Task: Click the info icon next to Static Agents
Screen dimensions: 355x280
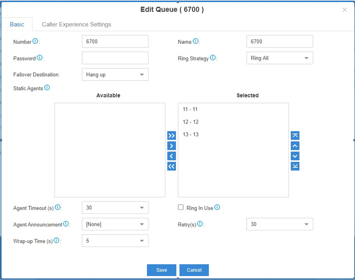Action: pos(47,87)
